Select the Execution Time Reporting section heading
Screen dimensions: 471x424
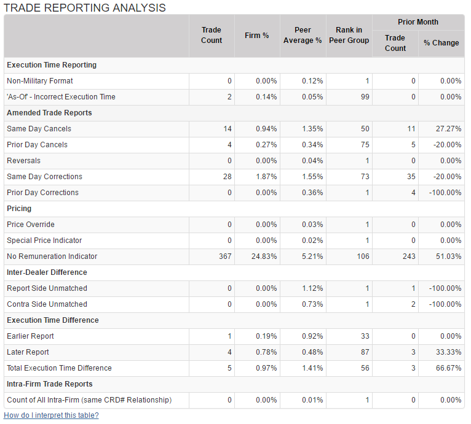coord(52,65)
